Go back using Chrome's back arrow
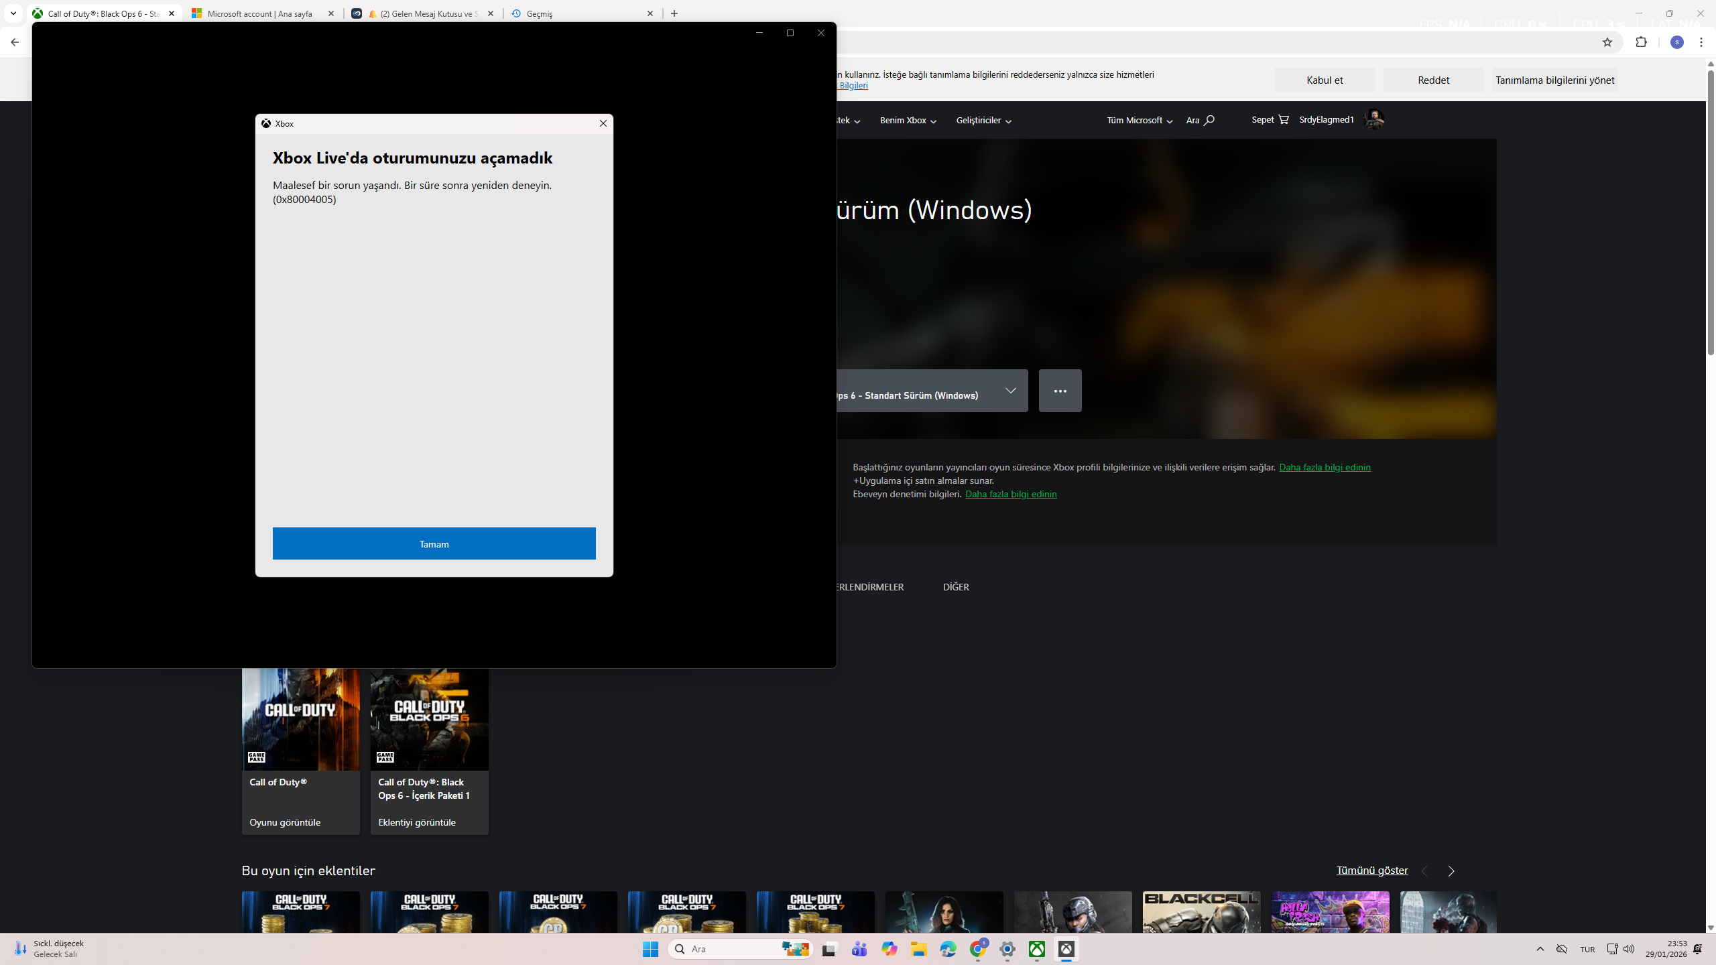Viewport: 1716px width, 965px height. pyautogui.click(x=15, y=42)
